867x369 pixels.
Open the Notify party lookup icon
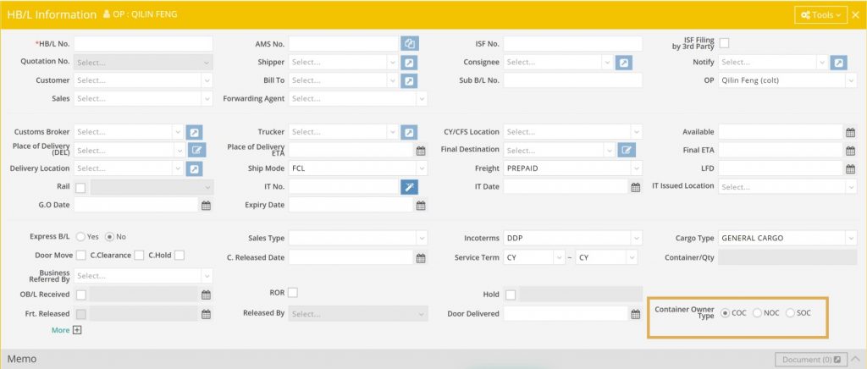click(838, 62)
